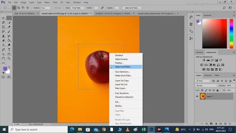This screenshot has width=236, height=133.
Task: Toggle layer filtering on/off switch
Action: (234, 81)
